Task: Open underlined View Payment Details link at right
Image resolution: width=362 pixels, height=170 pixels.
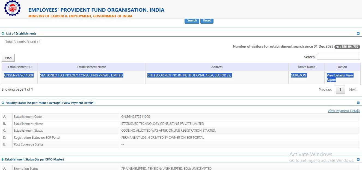Action: tap(344, 111)
